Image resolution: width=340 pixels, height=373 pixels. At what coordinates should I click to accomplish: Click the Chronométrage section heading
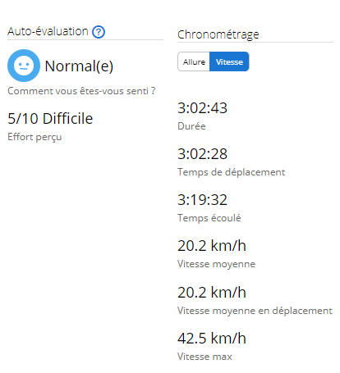[x=218, y=34]
